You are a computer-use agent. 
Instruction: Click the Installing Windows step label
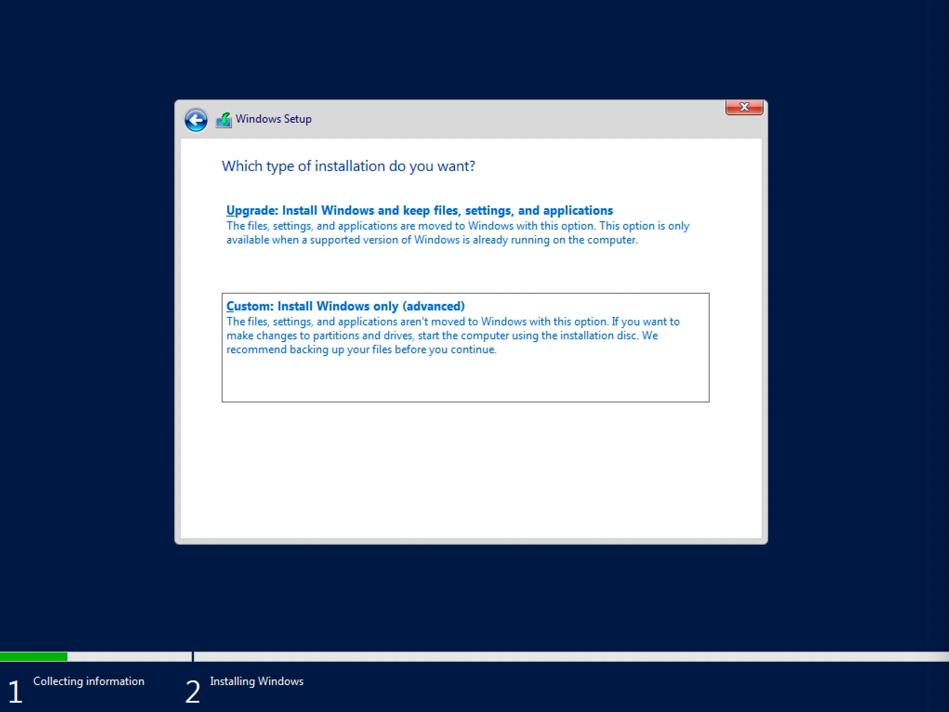pyautogui.click(x=257, y=681)
